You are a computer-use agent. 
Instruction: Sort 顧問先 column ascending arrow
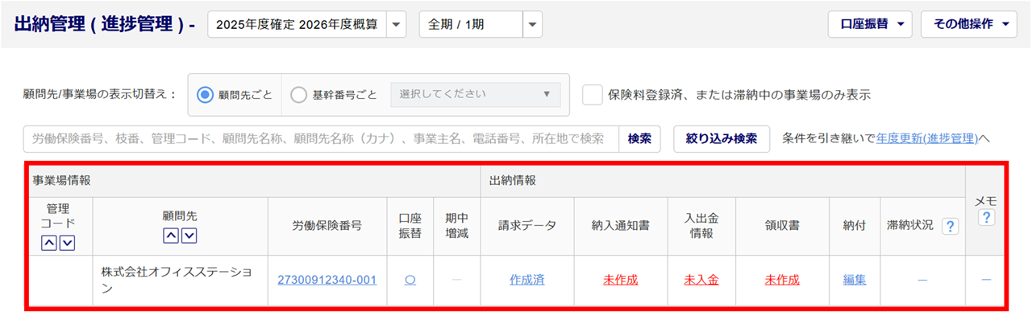click(x=170, y=236)
